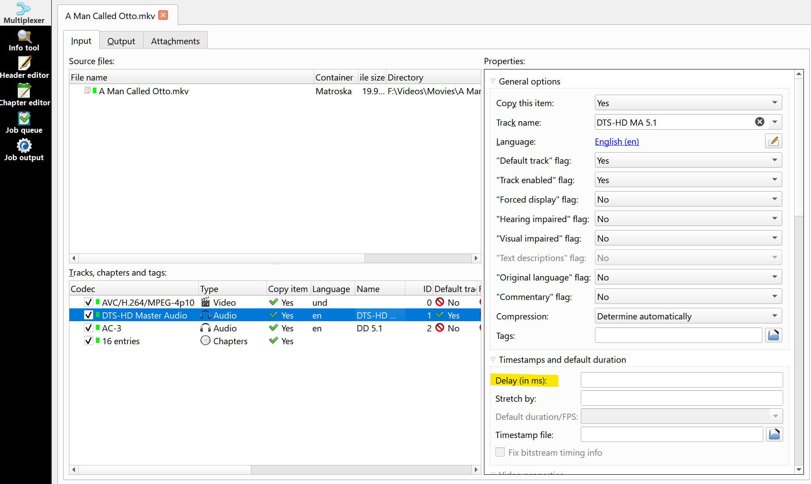Uncheck the AC-3 audio track checkbox
Image resolution: width=811 pixels, height=484 pixels.
pyautogui.click(x=88, y=328)
